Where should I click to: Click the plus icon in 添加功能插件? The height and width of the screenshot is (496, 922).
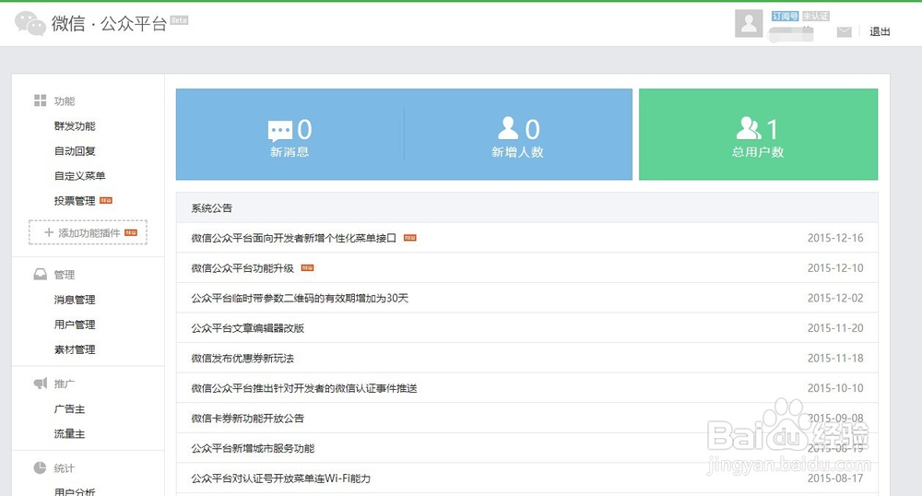point(49,232)
